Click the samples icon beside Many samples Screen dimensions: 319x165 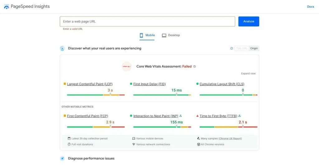pos(198,138)
